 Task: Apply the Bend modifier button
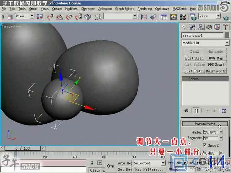[194, 51]
